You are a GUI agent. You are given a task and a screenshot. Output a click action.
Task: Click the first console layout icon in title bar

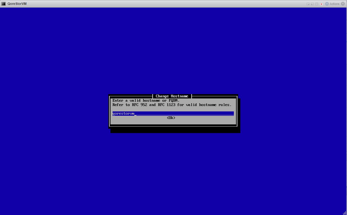click(x=308, y=4)
